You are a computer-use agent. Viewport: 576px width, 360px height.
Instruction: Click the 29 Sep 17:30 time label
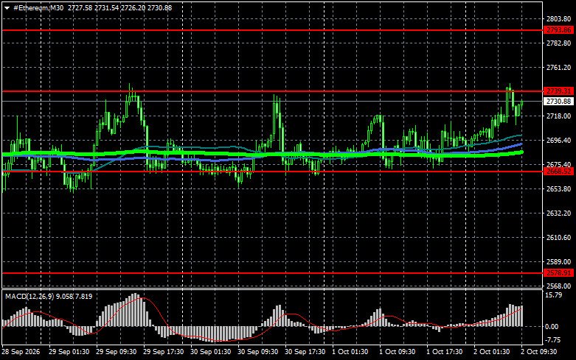[x=164, y=352]
